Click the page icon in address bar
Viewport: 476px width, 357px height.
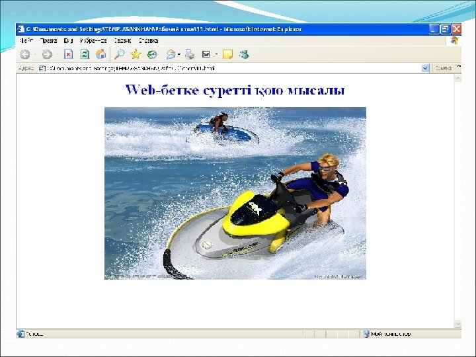point(42,68)
